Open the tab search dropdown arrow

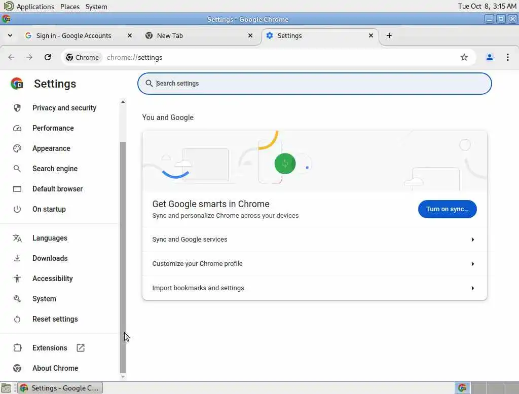(x=10, y=35)
